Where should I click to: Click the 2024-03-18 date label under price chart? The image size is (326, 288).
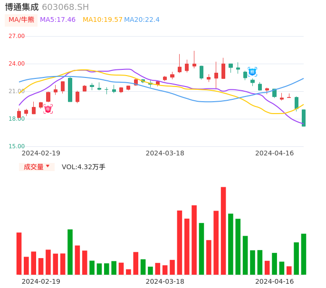[x=165, y=153]
